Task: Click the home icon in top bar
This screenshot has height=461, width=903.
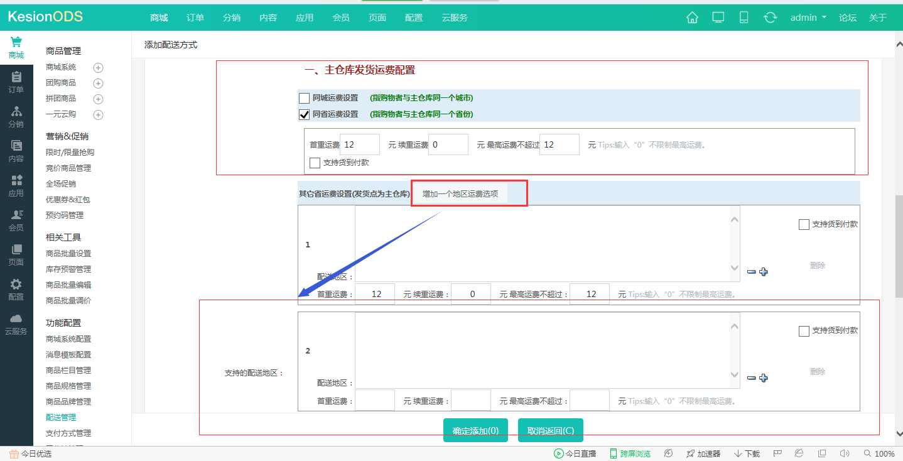Action: coord(692,18)
